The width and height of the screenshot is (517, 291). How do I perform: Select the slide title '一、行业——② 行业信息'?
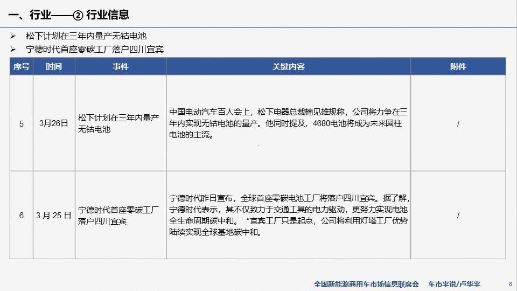(68, 15)
